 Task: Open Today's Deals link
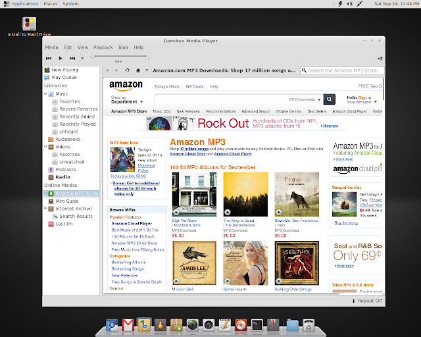(166, 86)
